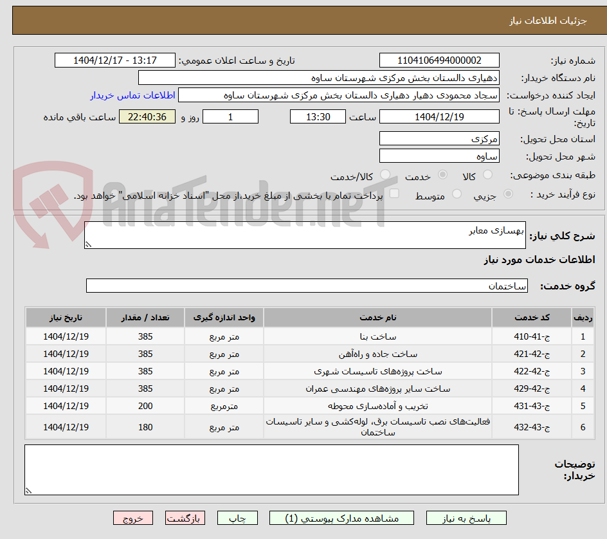Toggle the اسناد خزانه اسلامی payment checkbox
This screenshot has height=539, width=607.
tap(394, 194)
